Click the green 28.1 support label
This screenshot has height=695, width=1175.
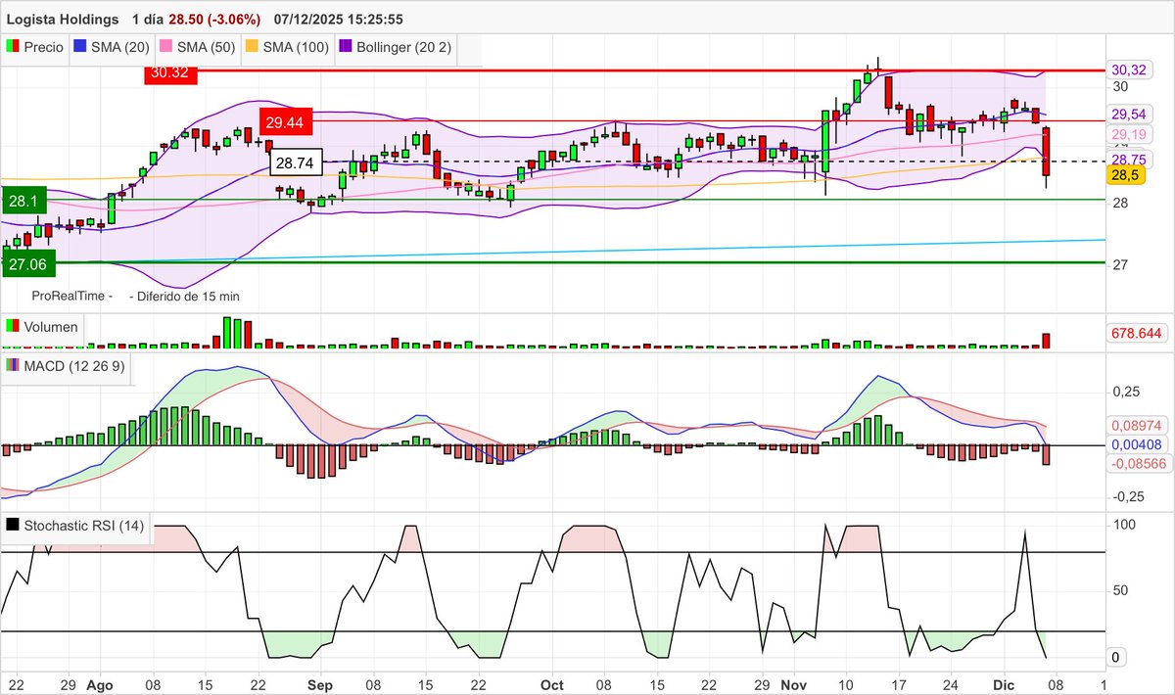click(x=23, y=201)
